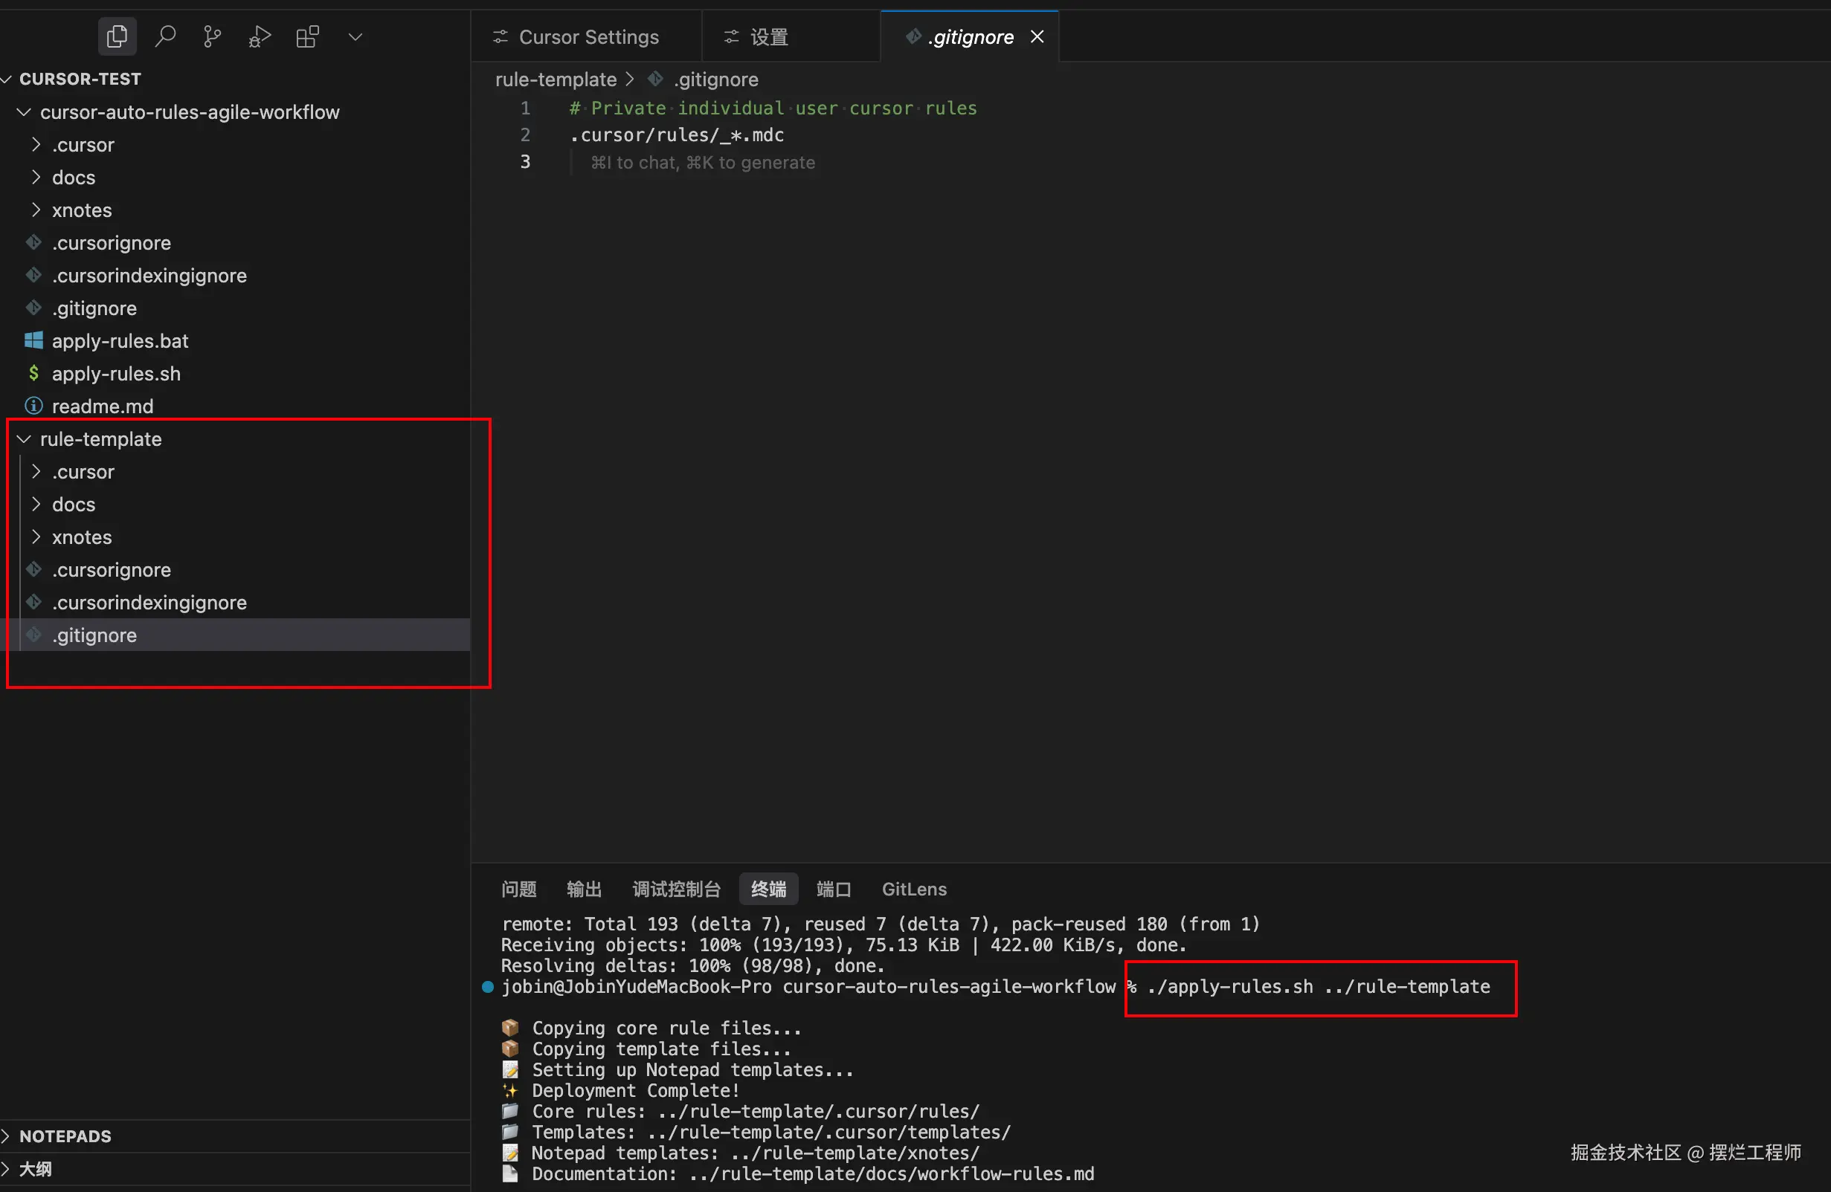This screenshot has width=1831, height=1192.
Task: Close the .gitignore editor tab
Action: click(x=1037, y=37)
